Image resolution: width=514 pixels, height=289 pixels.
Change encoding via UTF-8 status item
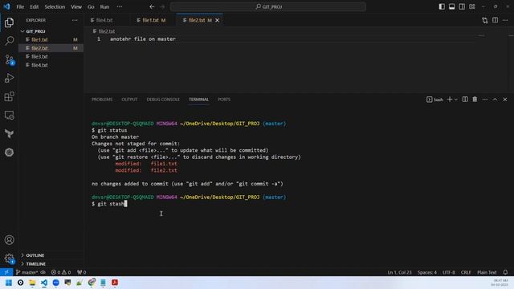coord(449,272)
